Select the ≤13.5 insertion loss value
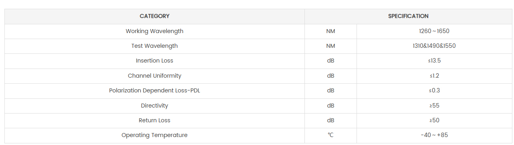Image resolution: width=514 pixels, height=145 pixels. [x=434, y=61]
